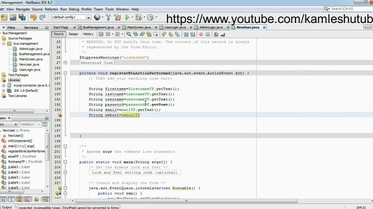Select emailTF JTextField in Navigator
373x209 pixels.
coord(22,156)
